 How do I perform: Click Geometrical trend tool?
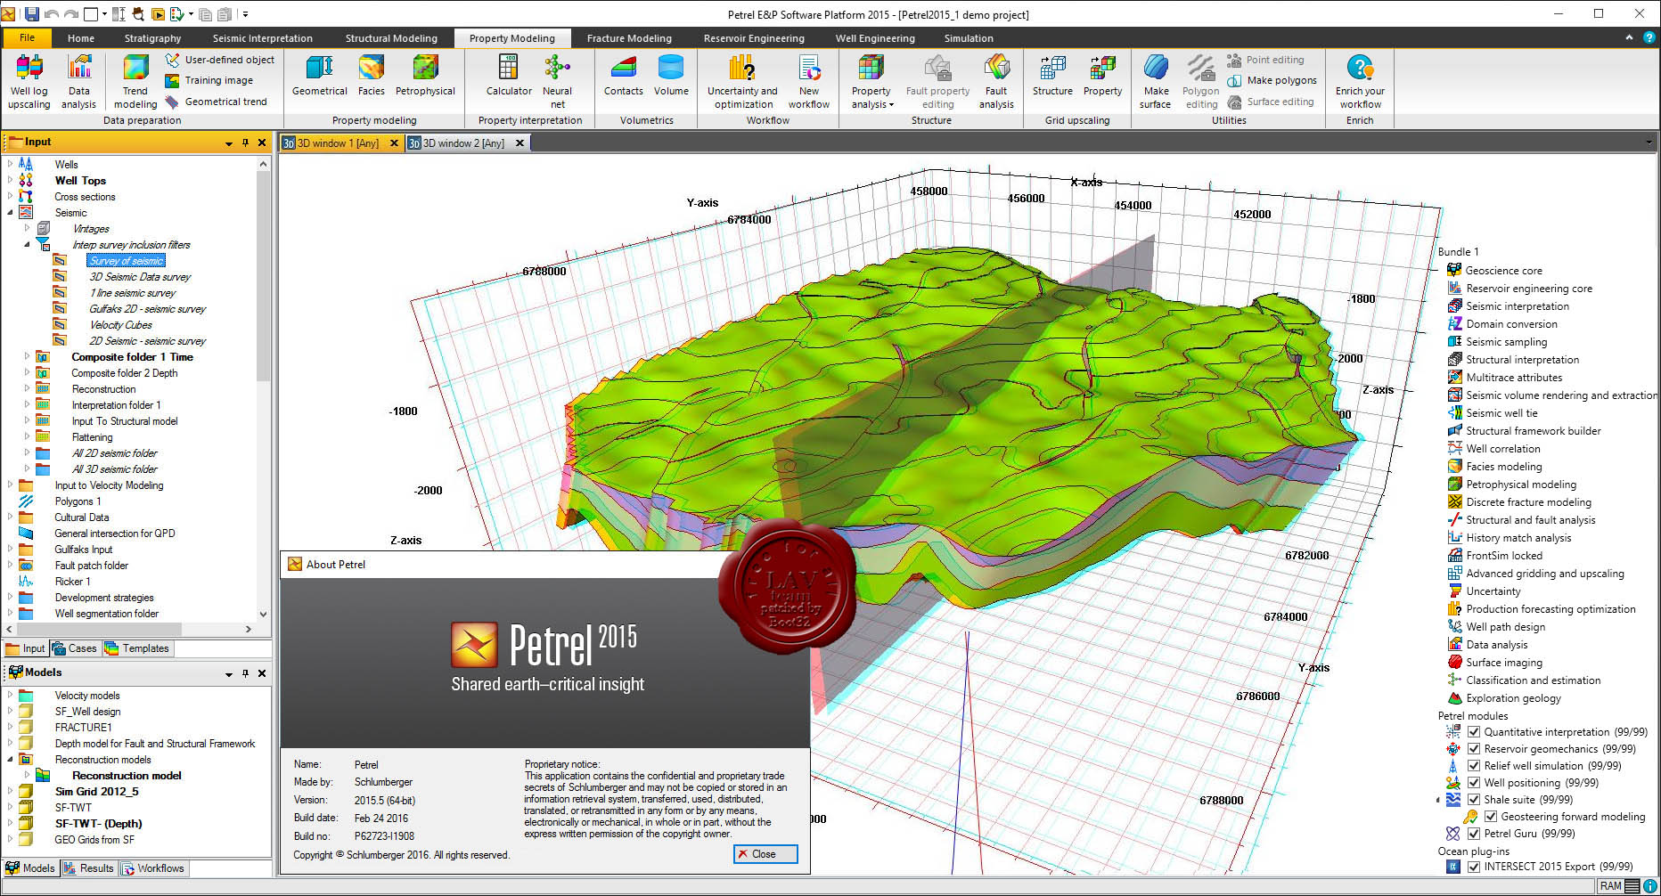point(216,102)
